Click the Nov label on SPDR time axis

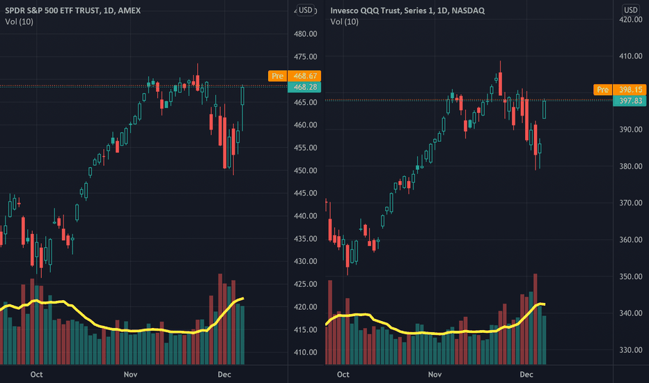tap(130, 375)
